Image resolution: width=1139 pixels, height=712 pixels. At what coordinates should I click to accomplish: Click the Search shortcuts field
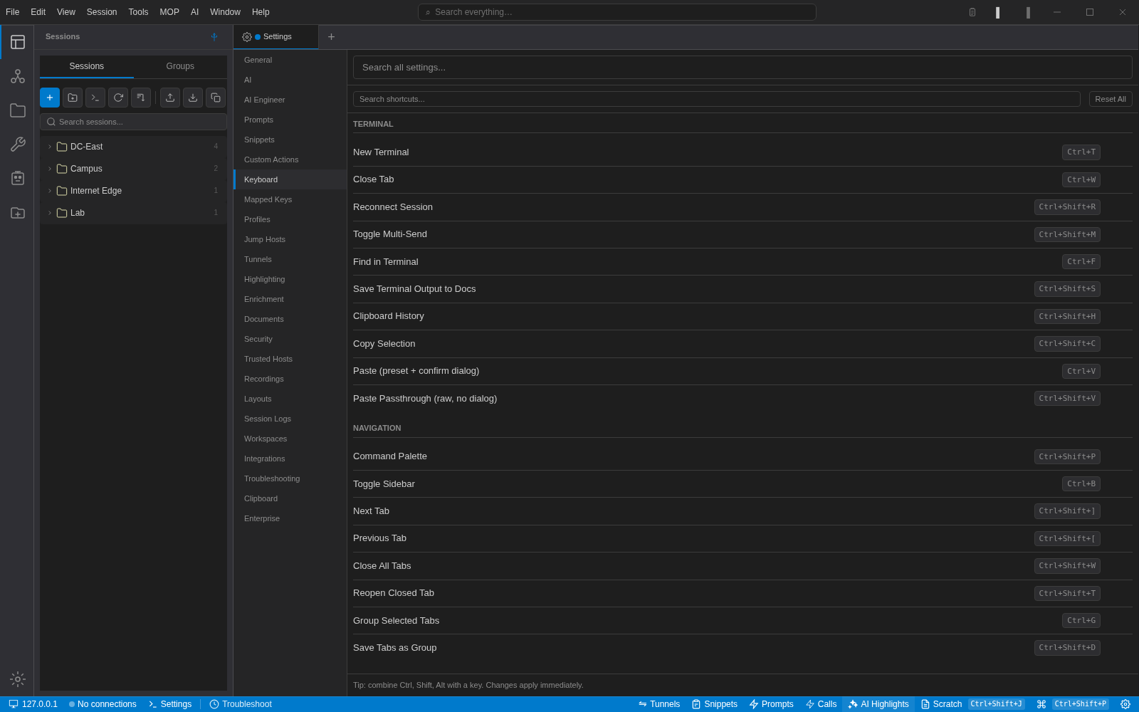(717, 99)
